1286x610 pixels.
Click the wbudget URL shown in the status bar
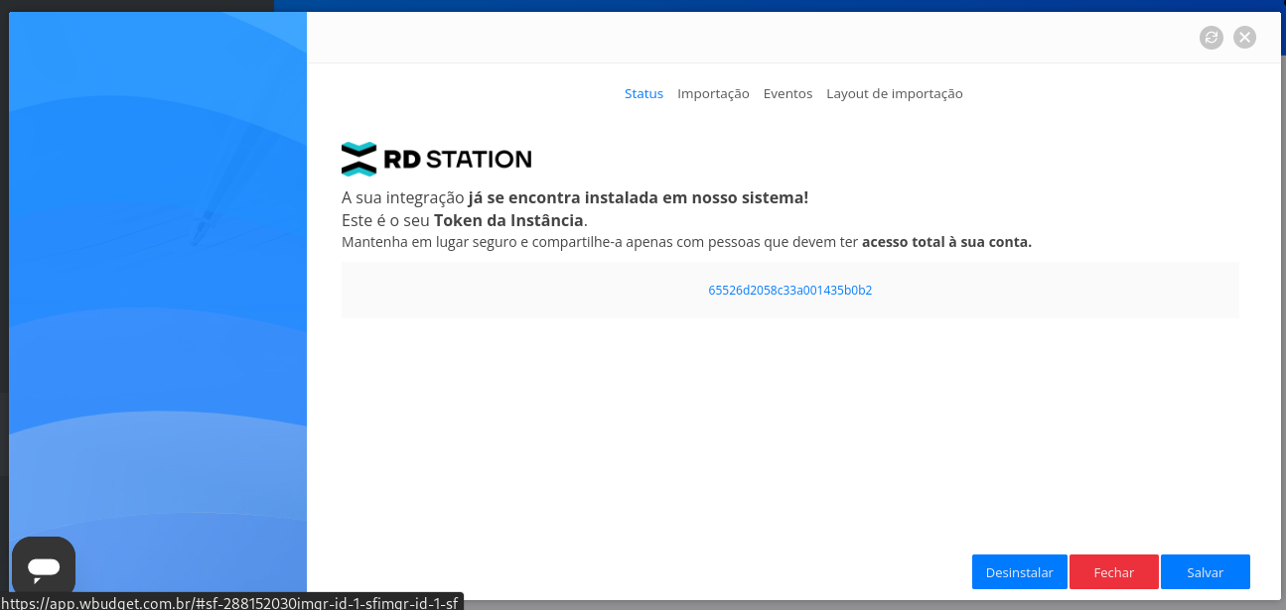(230, 601)
